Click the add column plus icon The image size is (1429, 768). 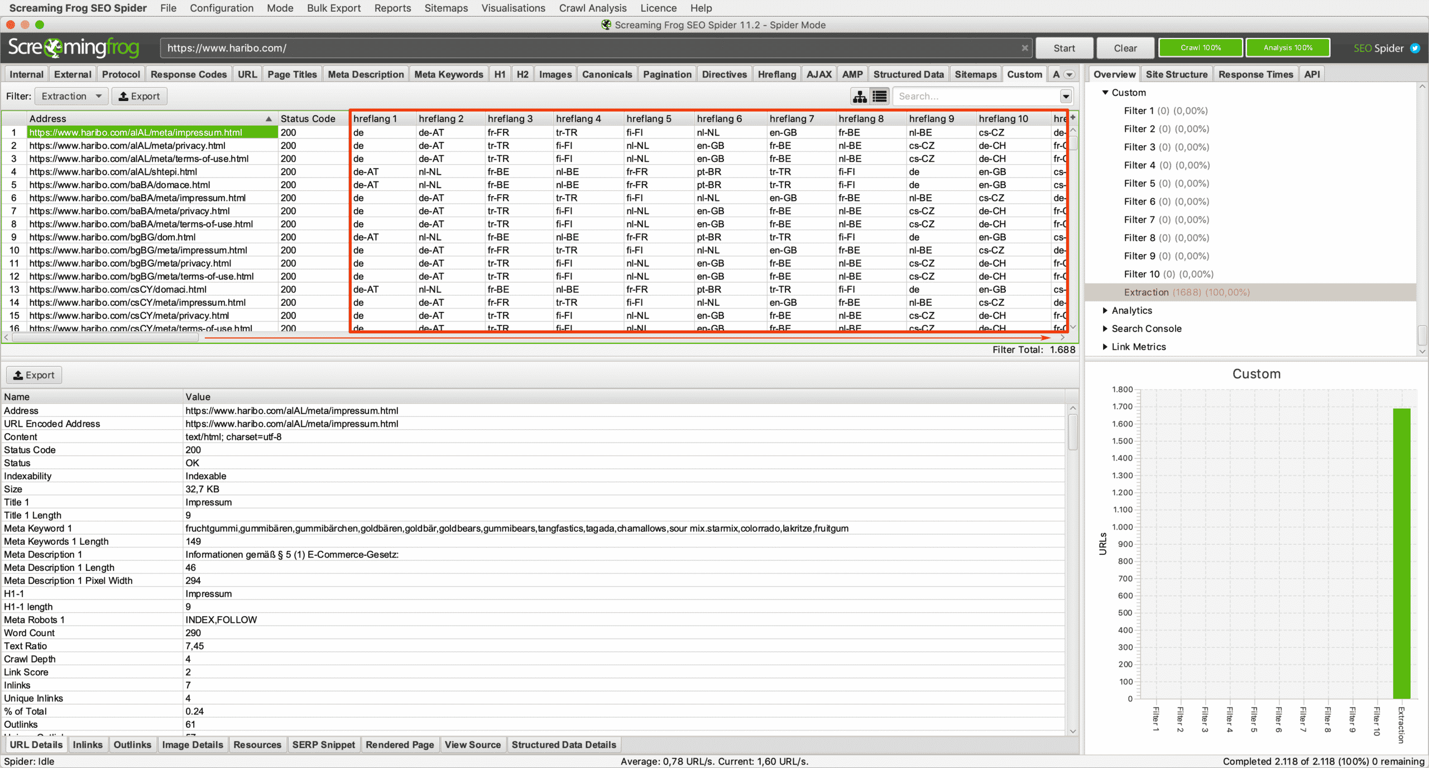1072,118
